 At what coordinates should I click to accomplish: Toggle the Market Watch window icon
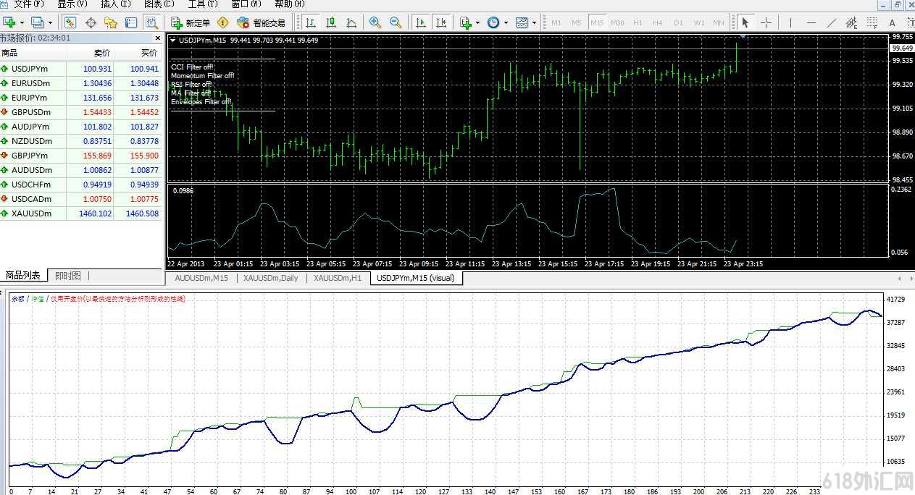click(70, 22)
